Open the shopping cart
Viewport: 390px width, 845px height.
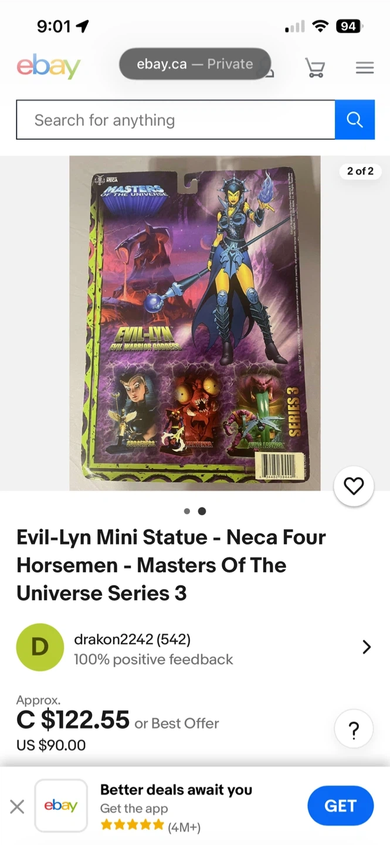click(315, 67)
